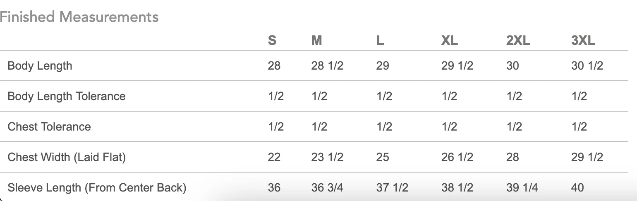Click Sleeve Length value 40 for 3XL
Screen dimensions: 637x201
pos(577,188)
